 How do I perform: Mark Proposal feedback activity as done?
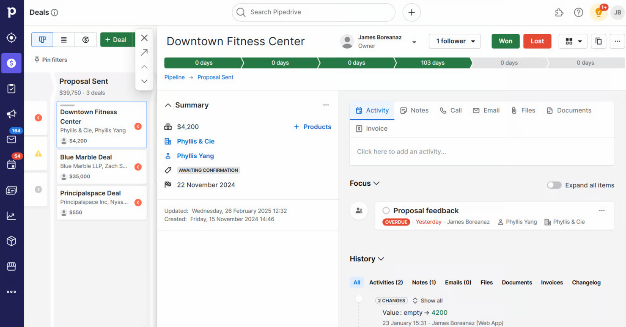(x=386, y=211)
